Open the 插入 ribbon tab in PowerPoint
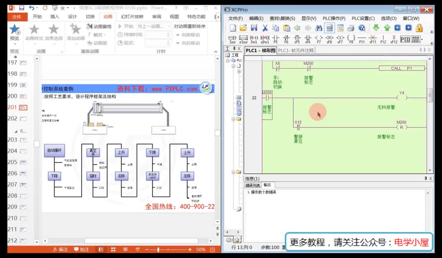This screenshot has width=442, height=258. click(55, 16)
